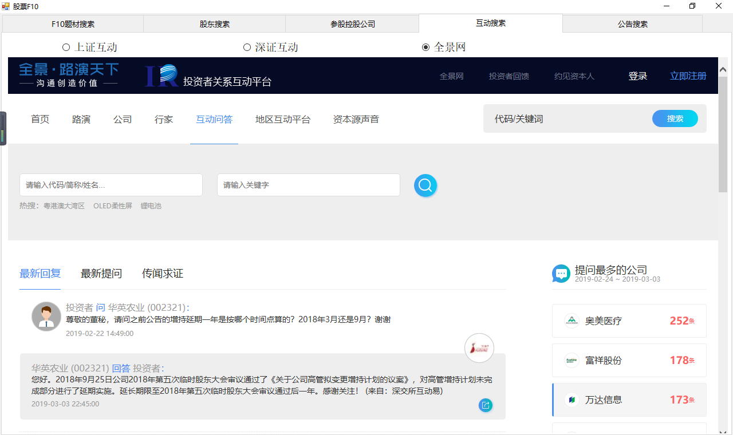Click the 华英农业 company logo badge

pyautogui.click(x=479, y=348)
